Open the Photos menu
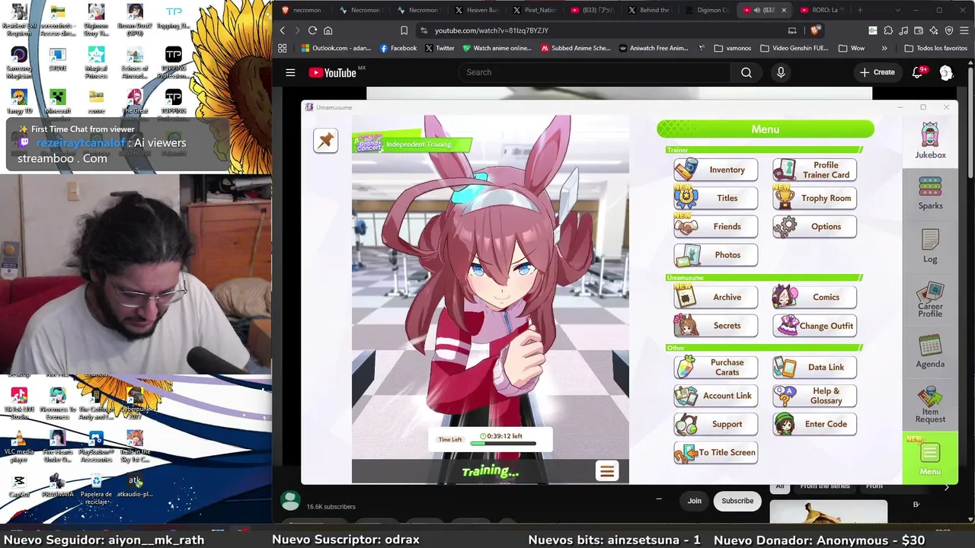Image resolution: width=975 pixels, height=548 pixels. (x=716, y=255)
